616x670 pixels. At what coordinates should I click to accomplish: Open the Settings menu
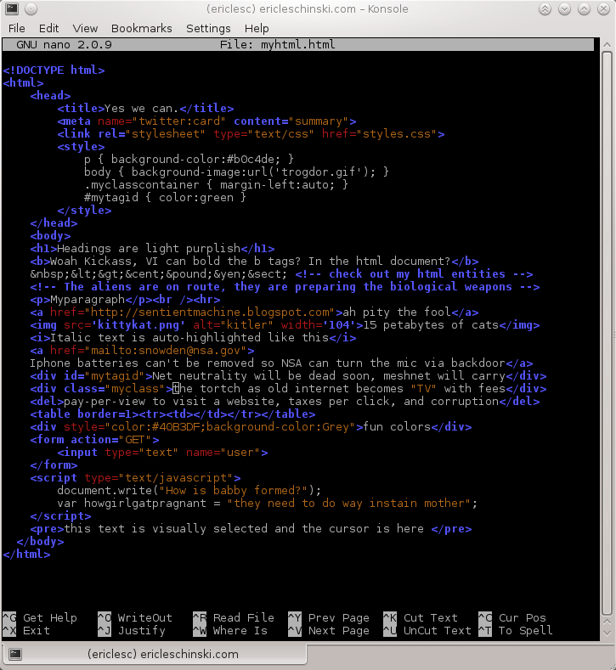click(x=208, y=28)
